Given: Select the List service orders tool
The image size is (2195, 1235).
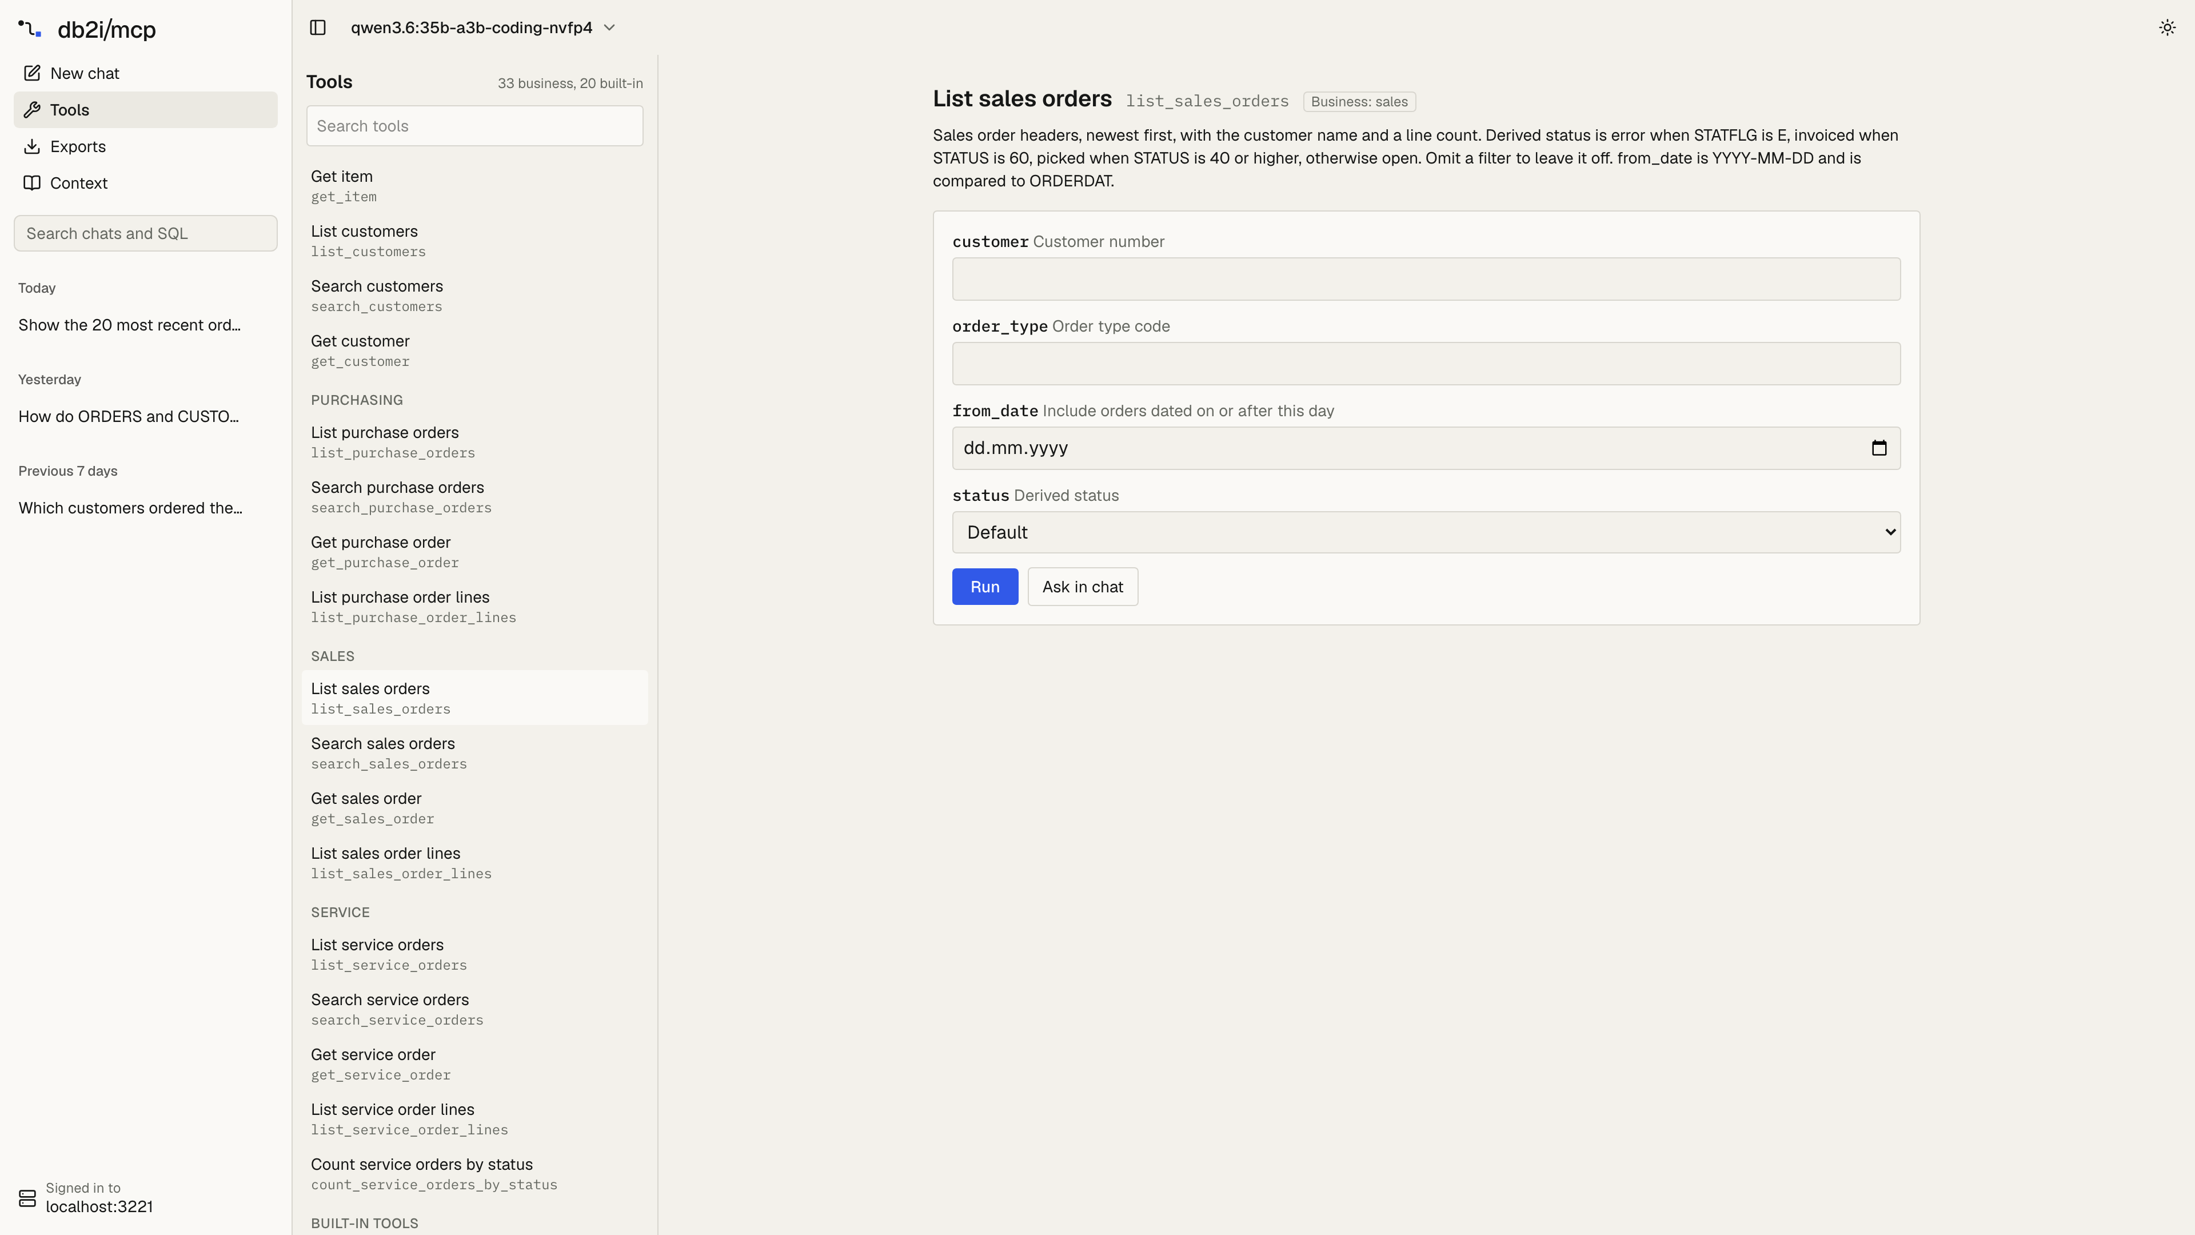Looking at the screenshot, I should pyautogui.click(x=474, y=955).
